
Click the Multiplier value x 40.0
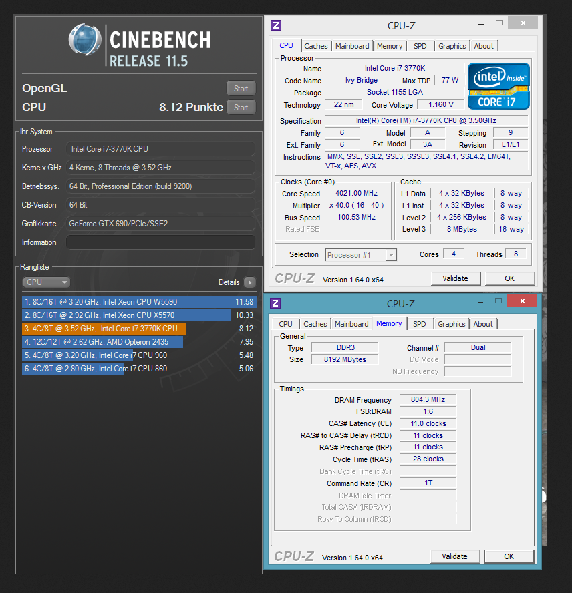coord(356,206)
